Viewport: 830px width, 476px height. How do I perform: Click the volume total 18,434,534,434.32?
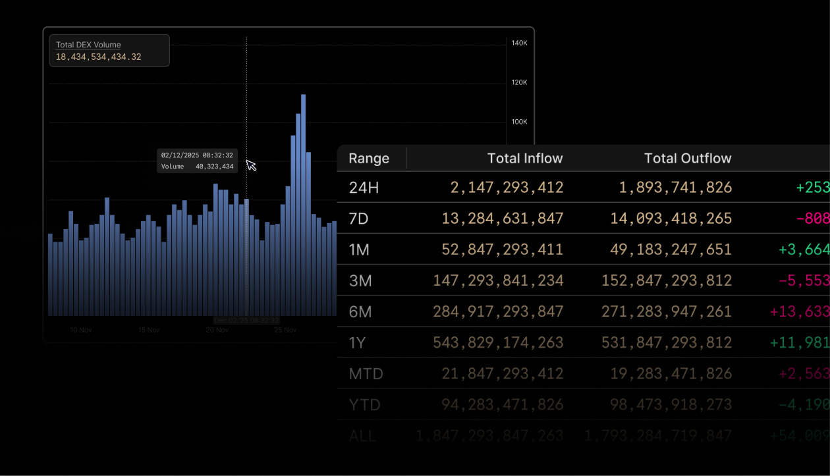(98, 57)
